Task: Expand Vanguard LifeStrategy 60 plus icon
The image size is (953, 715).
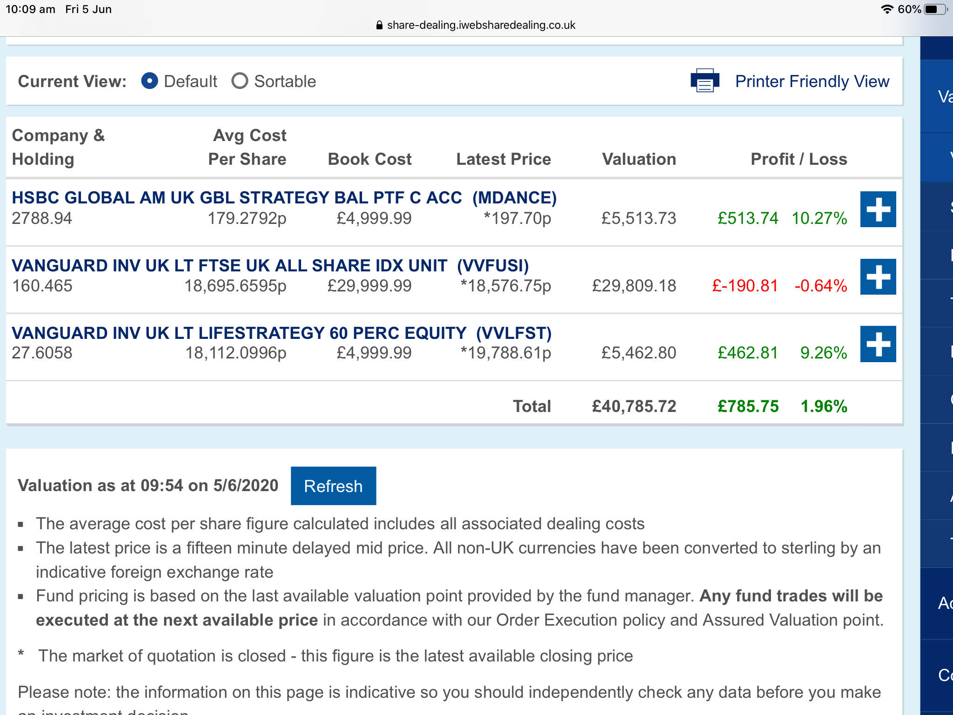Action: (878, 344)
